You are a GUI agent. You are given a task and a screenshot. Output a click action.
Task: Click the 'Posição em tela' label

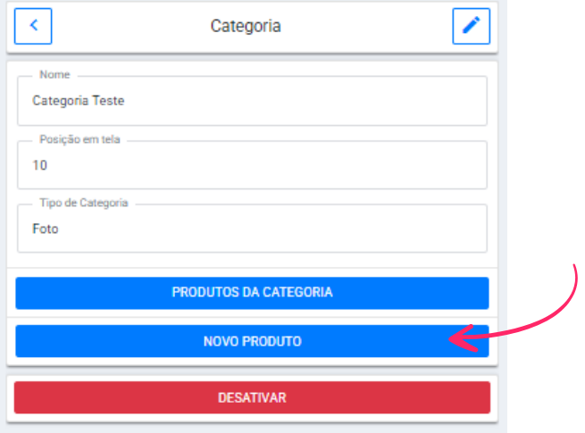tap(80, 139)
